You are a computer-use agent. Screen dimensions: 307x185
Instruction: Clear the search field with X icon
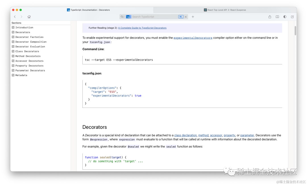click(186, 17)
